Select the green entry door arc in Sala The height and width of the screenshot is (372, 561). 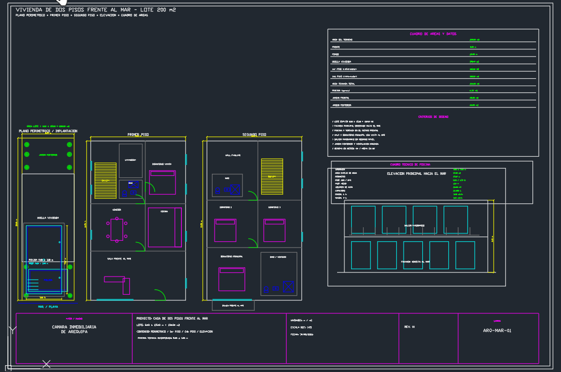[x=160, y=295]
